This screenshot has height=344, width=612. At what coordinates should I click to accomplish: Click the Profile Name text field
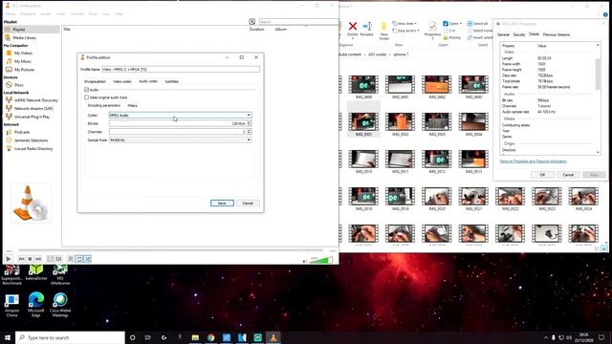point(181,70)
